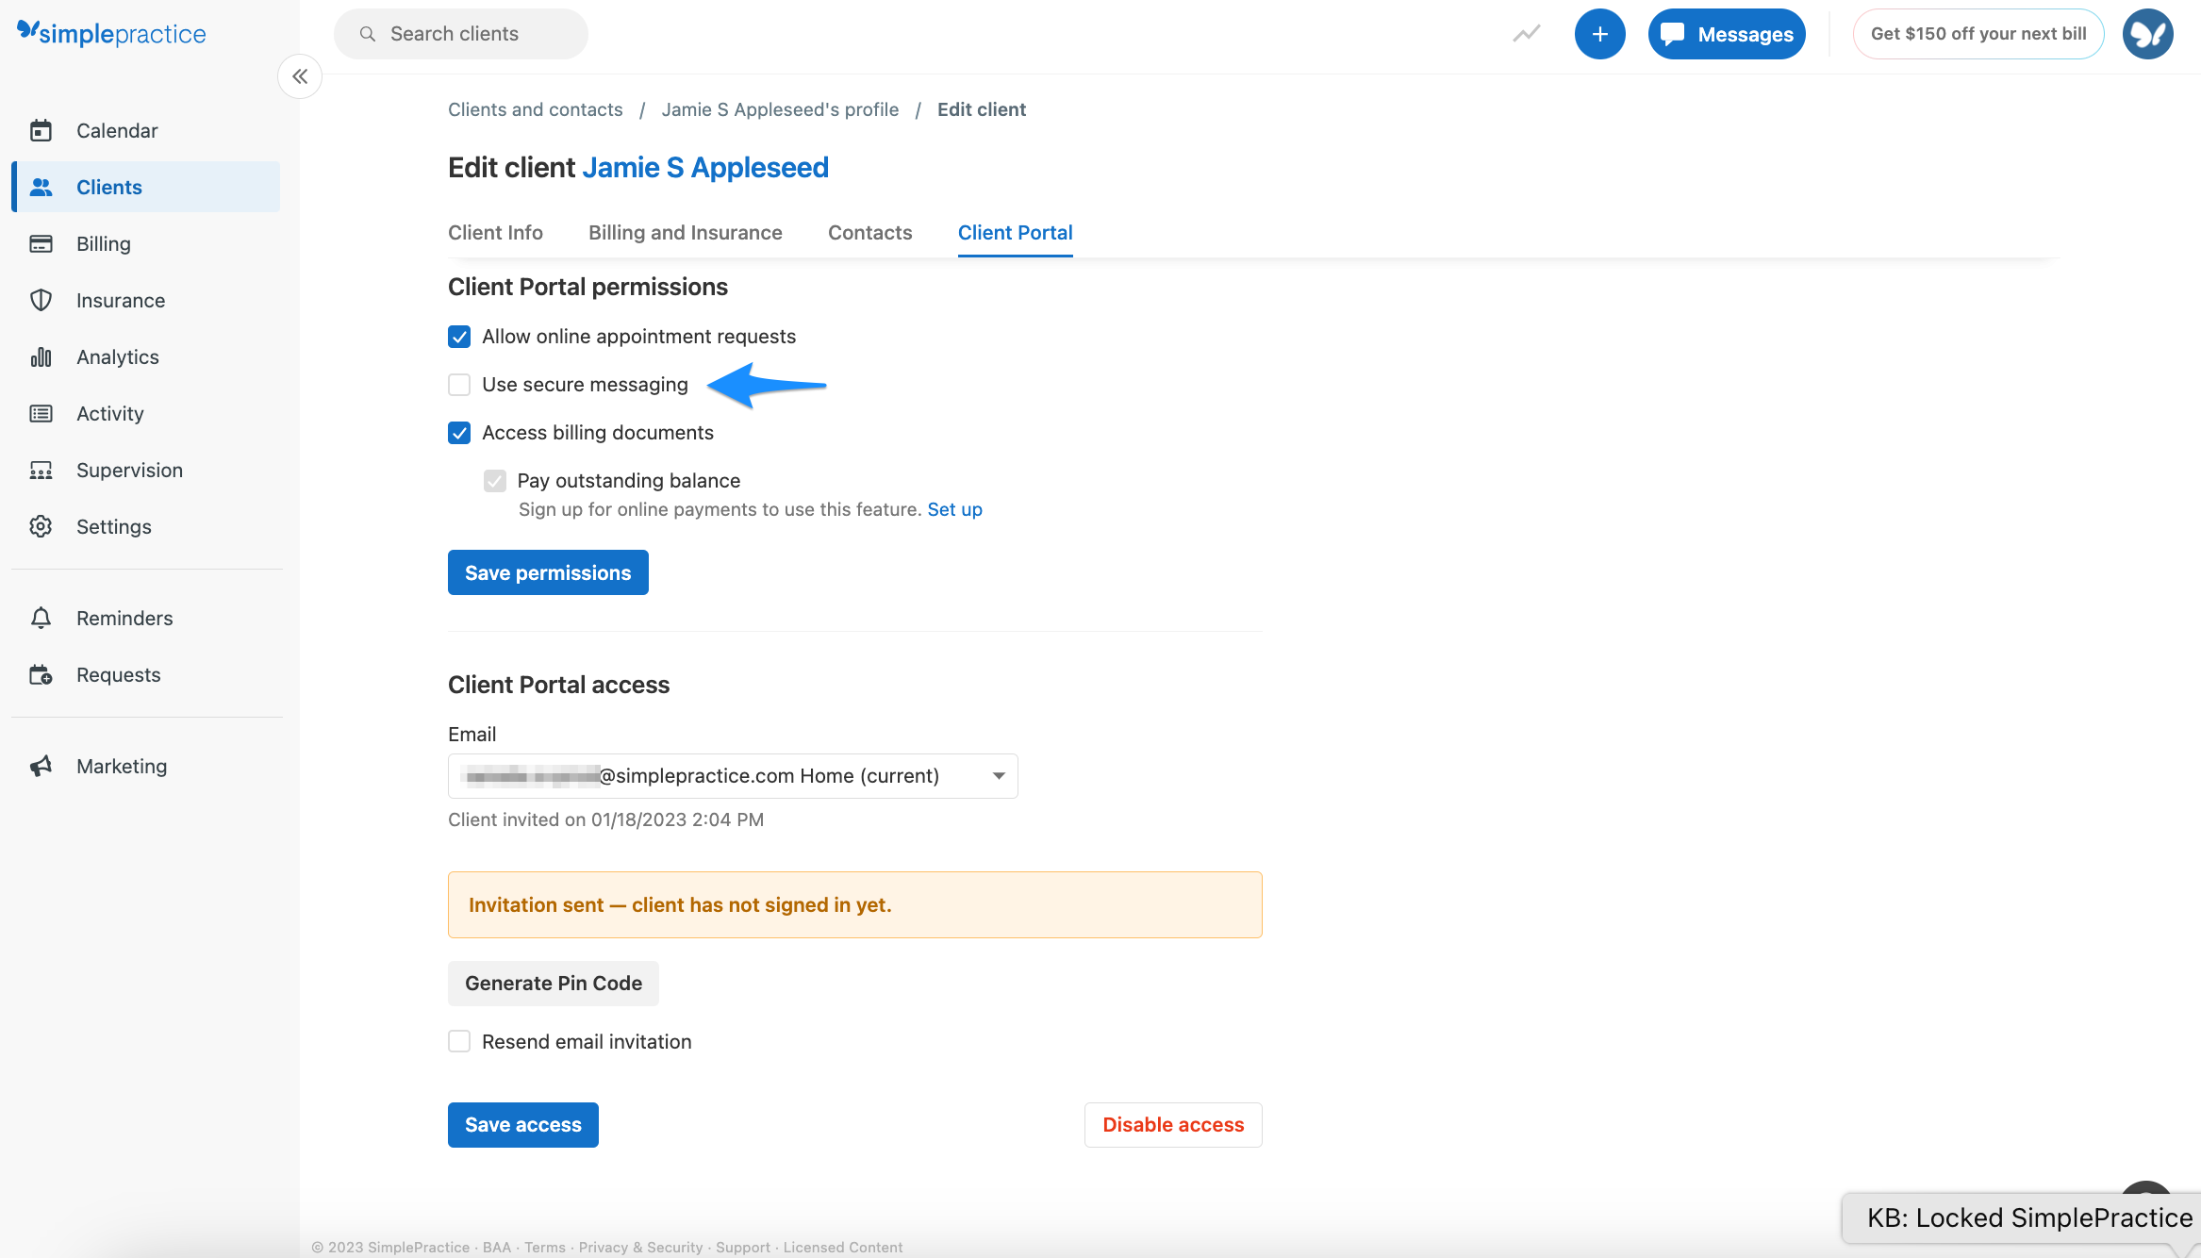
Task: Toggle Pay outstanding balance checkbox
Action: point(495,481)
